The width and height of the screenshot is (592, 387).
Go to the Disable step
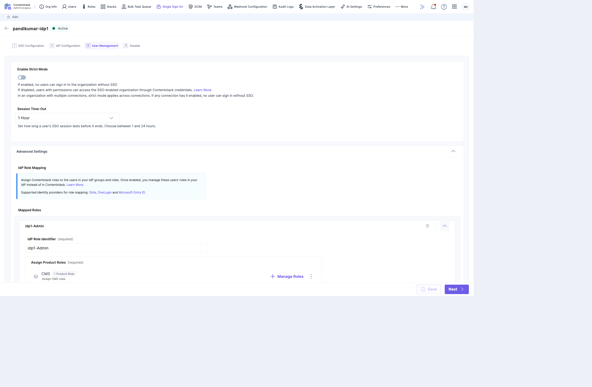132,46
